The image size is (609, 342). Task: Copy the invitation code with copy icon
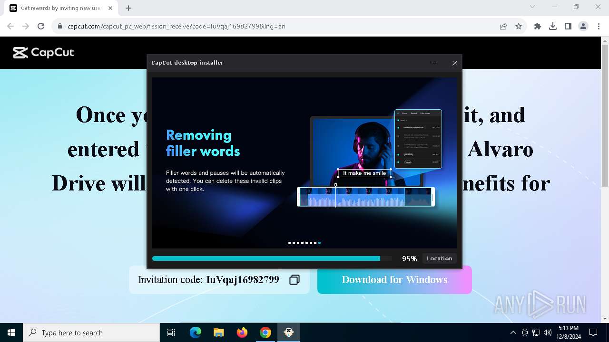pyautogui.click(x=295, y=280)
